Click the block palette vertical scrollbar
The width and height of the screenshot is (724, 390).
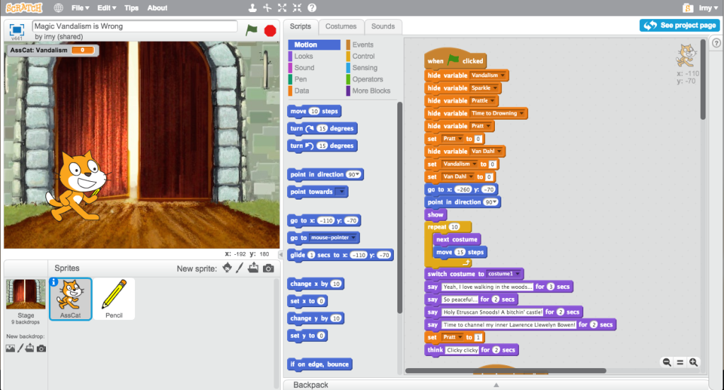400,208
